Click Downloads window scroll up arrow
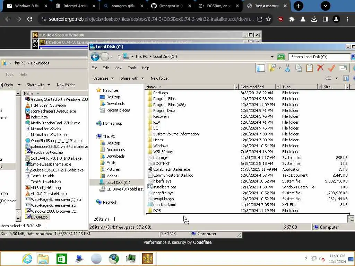The image size is (355, 266). coord(18,93)
